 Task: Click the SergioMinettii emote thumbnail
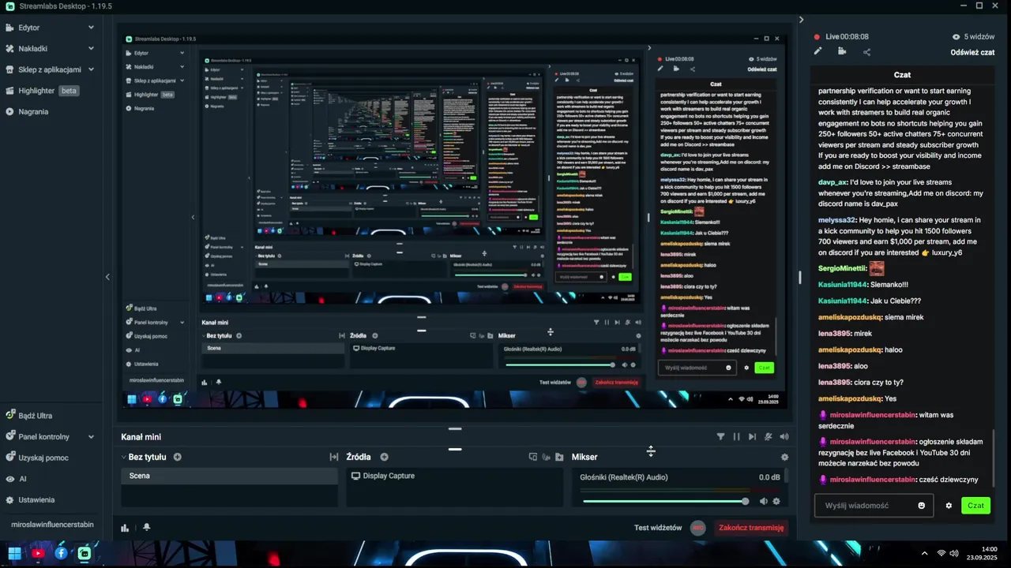[x=876, y=268]
